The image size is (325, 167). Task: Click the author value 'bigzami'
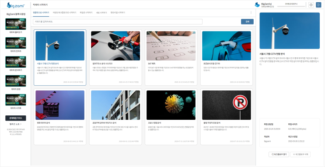267,141
